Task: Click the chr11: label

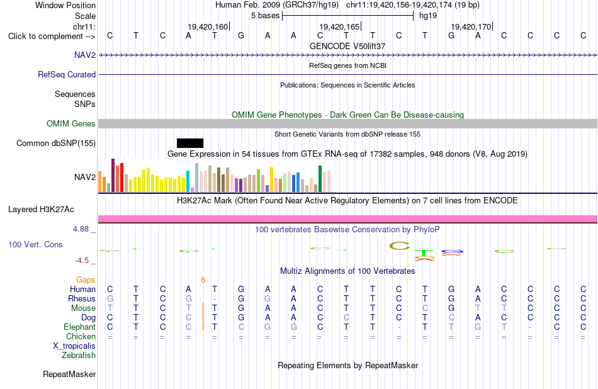Action: (84, 26)
